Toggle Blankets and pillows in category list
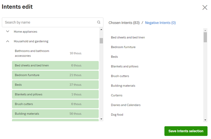Image resolution: width=211 pixels, height=139 pixels. pyautogui.click(x=55, y=94)
